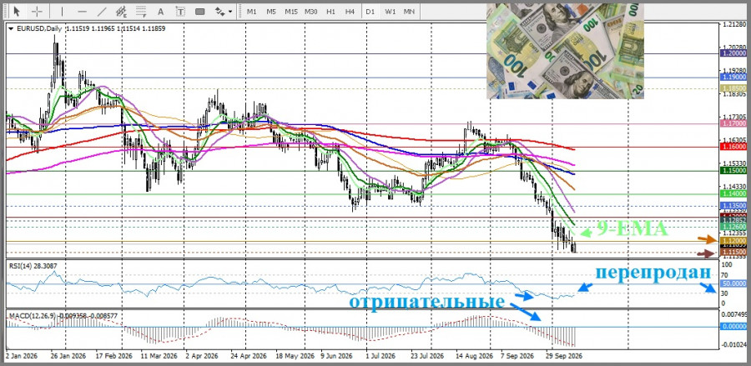
Task: Select the W1 weekly timeframe
Action: coord(391,12)
